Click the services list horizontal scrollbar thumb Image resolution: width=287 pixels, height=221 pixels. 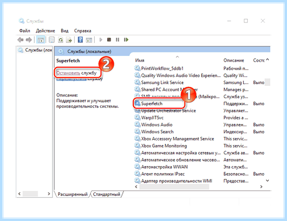(174, 187)
